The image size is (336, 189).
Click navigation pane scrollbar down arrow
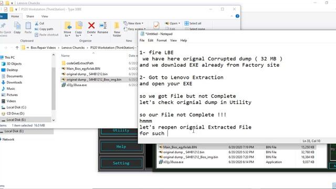[54, 120]
